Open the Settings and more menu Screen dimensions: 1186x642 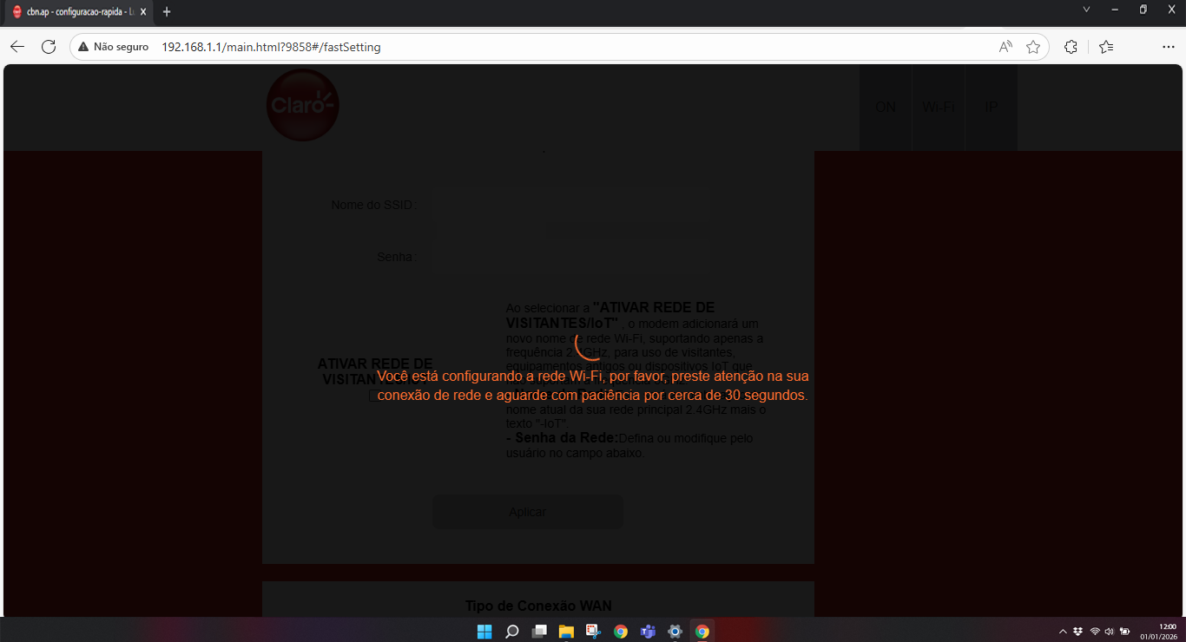click(1168, 47)
